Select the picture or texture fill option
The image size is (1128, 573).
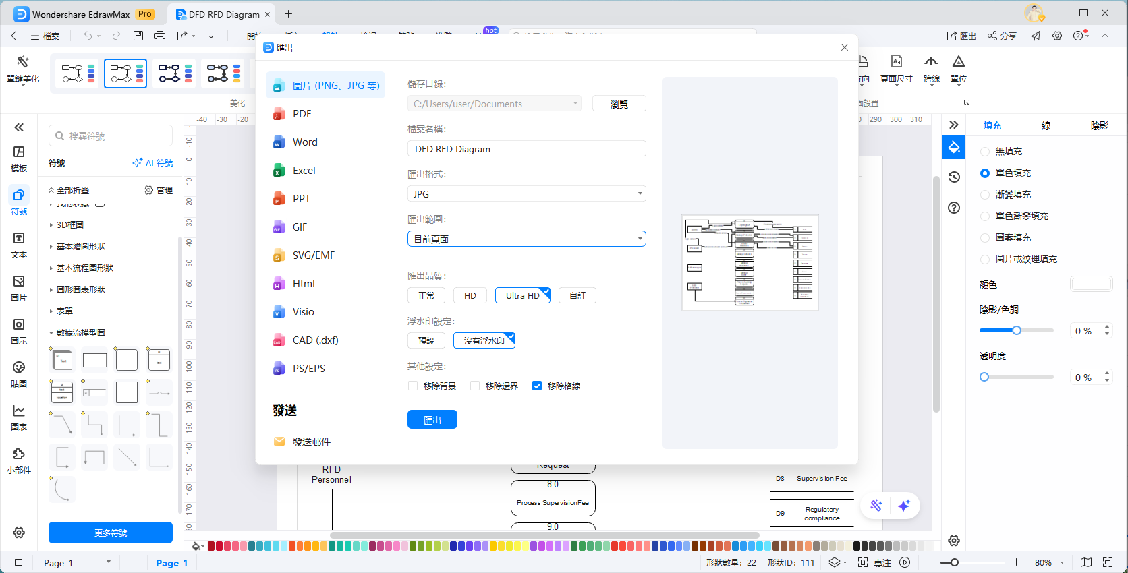(985, 260)
